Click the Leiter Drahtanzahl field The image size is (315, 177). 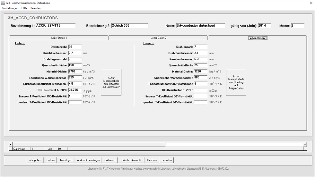click(x=75, y=47)
